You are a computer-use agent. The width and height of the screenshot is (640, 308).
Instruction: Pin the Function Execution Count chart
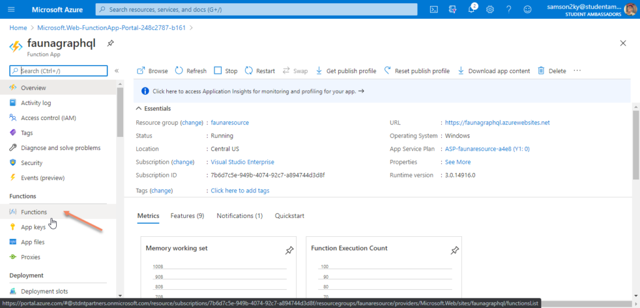click(x=454, y=251)
